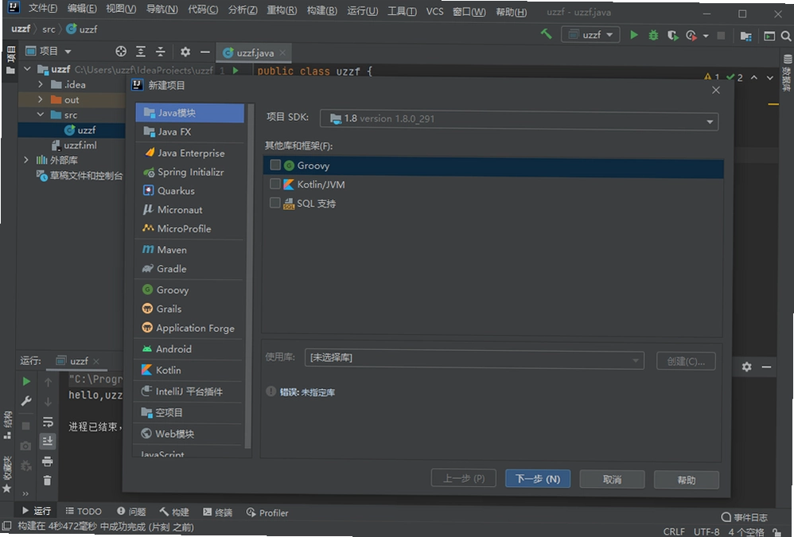Click the 取消 button
The image size is (794, 537).
point(612,479)
